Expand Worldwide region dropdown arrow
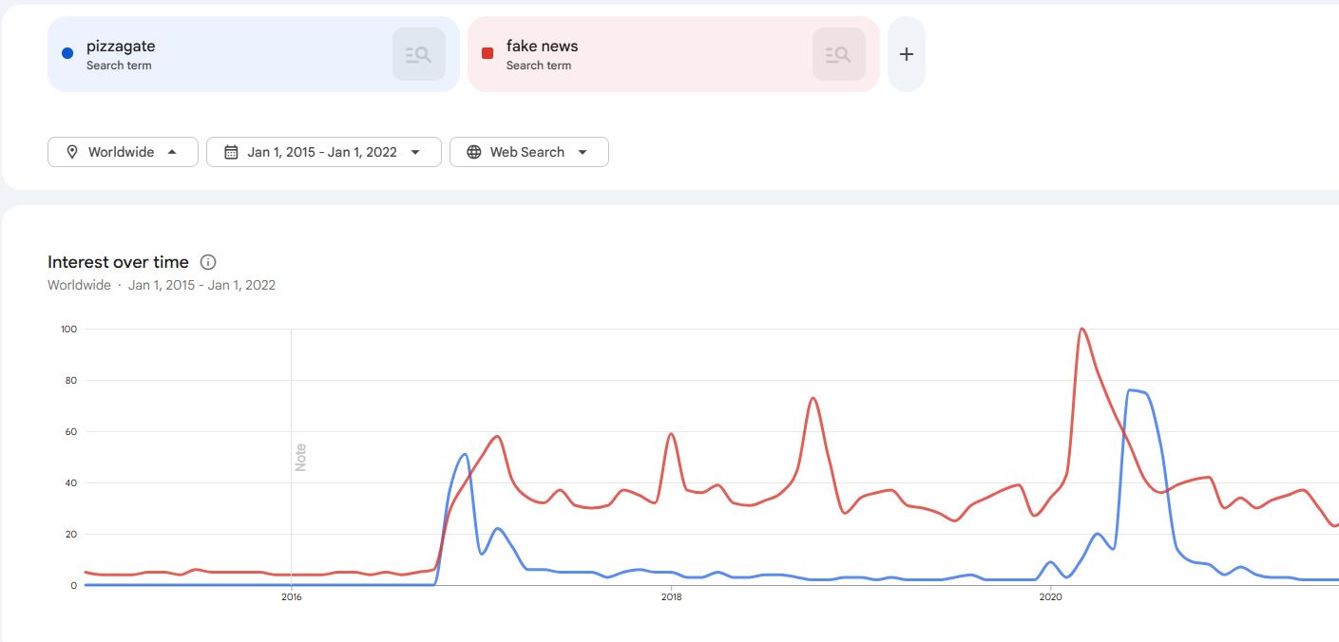Viewport: 1339px width, 642px height. pos(172,152)
